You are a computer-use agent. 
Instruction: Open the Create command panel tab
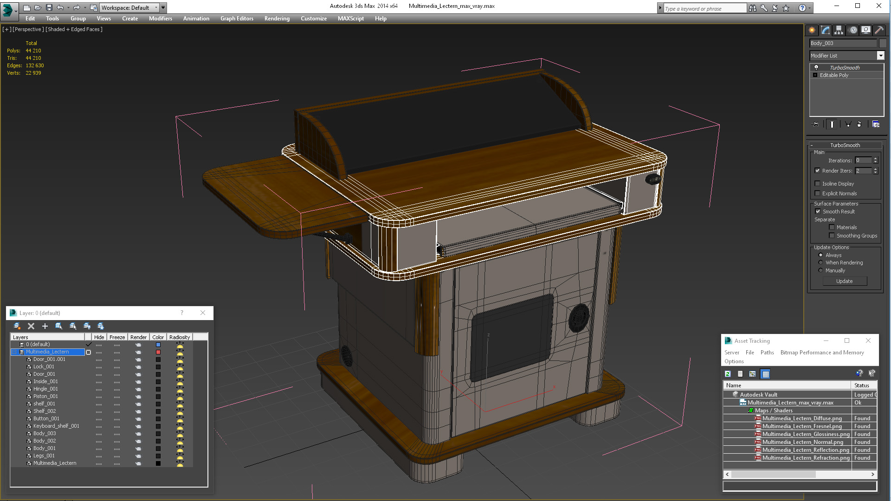click(812, 30)
